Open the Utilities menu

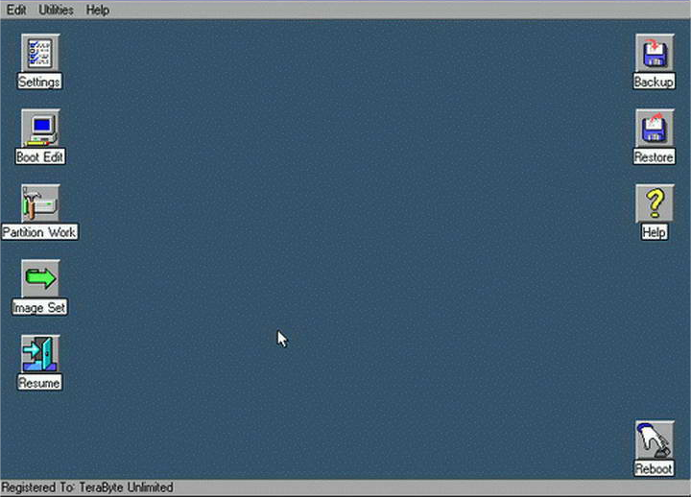pos(56,10)
